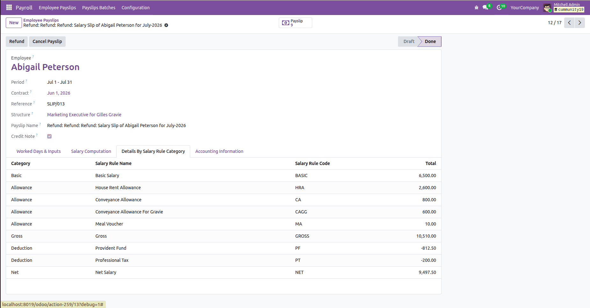Click the 800.00 conveyance total
The width and height of the screenshot is (590, 308).
pos(429,200)
